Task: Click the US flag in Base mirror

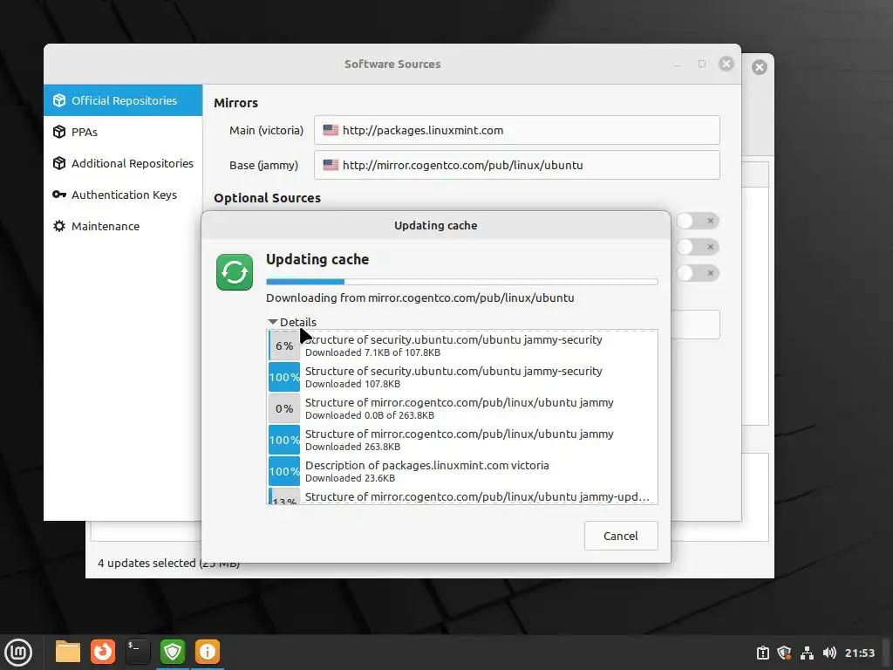Action: [x=331, y=165]
